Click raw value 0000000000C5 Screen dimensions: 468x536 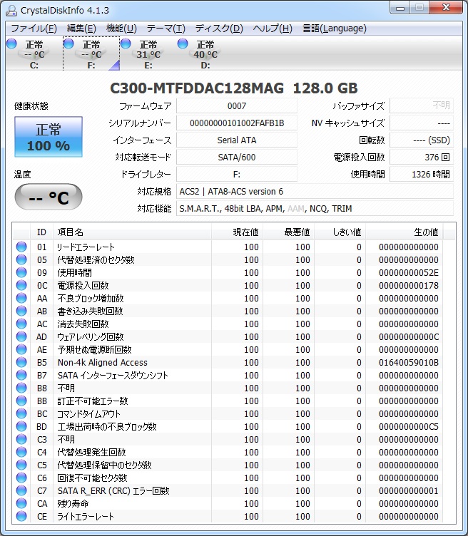[x=409, y=427]
